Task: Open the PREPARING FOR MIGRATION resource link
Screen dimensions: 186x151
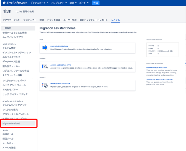Action: coord(157,68)
